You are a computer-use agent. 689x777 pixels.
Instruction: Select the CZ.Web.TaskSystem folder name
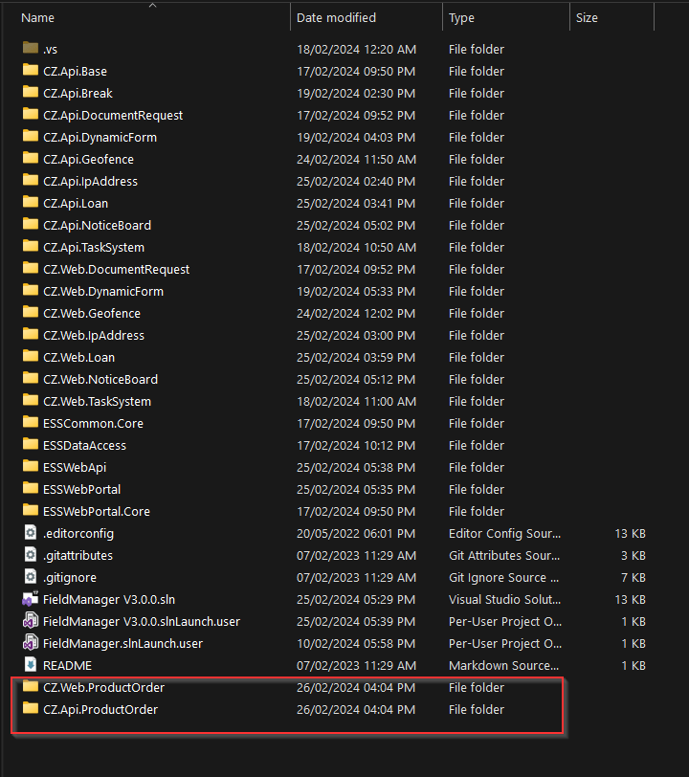click(98, 401)
